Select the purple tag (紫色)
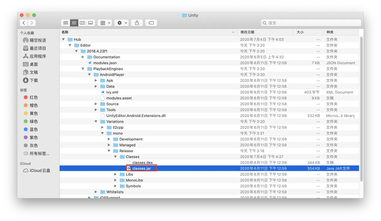This screenshot has width=381, height=221. point(31,137)
